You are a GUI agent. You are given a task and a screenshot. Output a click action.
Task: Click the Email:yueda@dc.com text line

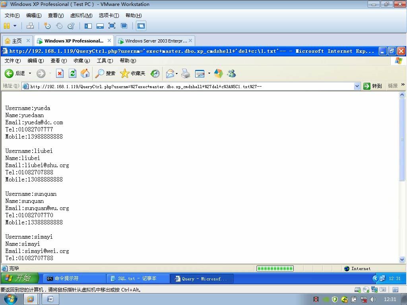pyautogui.click(x=34, y=122)
